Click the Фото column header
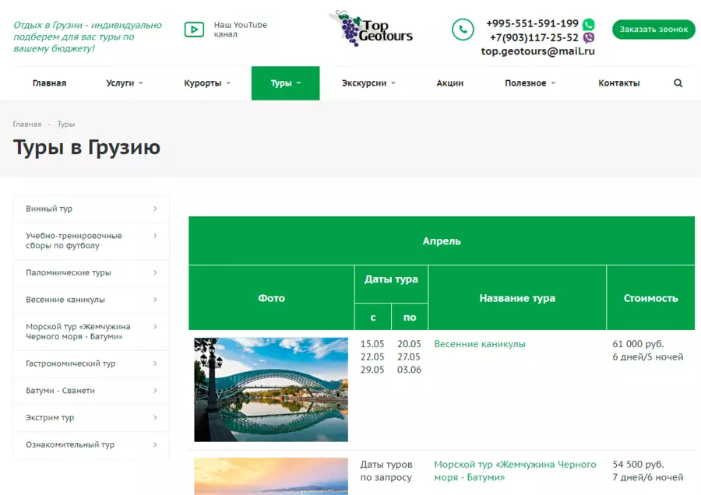The image size is (701, 495). click(x=271, y=298)
